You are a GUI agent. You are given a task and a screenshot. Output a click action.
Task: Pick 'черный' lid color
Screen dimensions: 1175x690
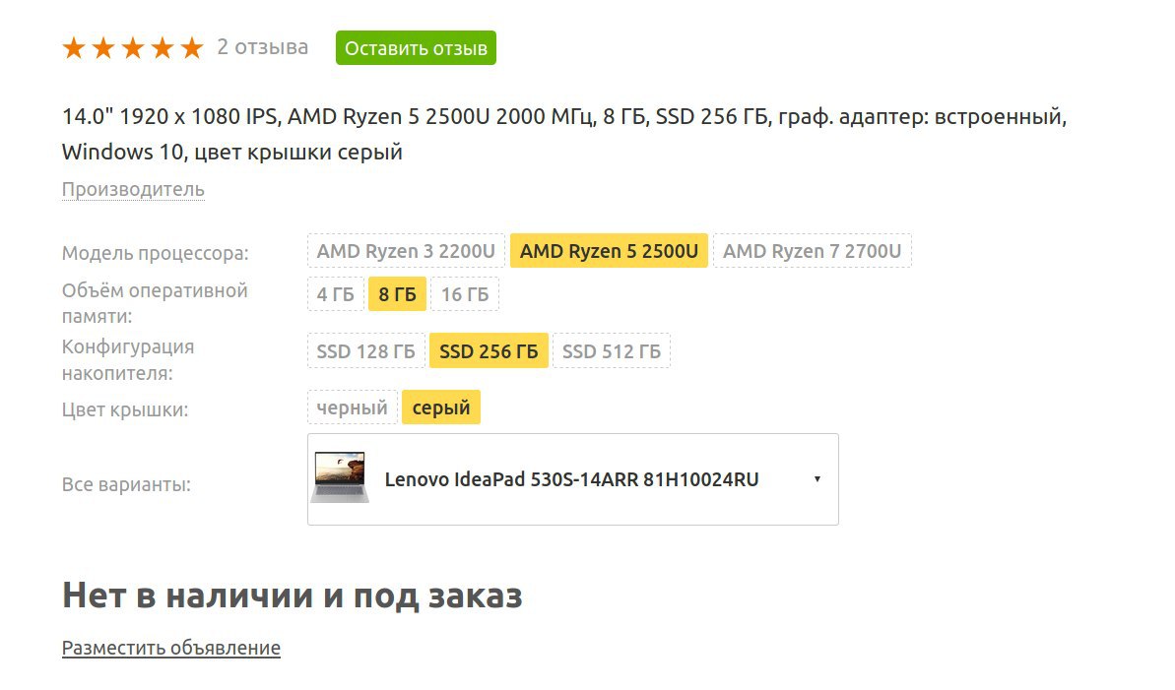coord(353,408)
